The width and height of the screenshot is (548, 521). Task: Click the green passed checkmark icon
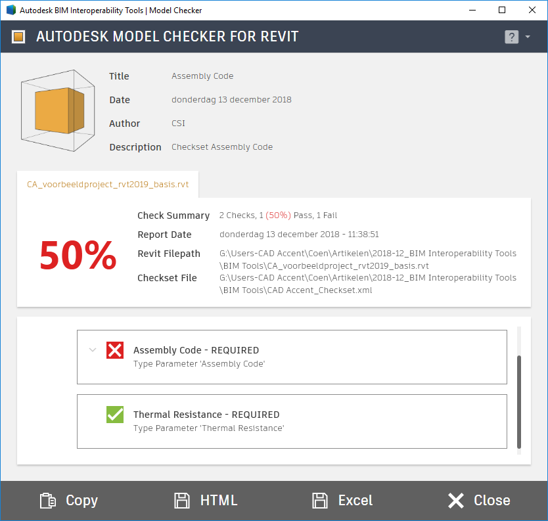(115, 415)
